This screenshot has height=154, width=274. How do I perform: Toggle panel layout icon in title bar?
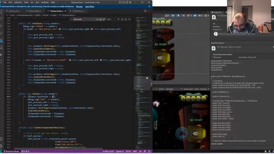click(x=124, y=2)
